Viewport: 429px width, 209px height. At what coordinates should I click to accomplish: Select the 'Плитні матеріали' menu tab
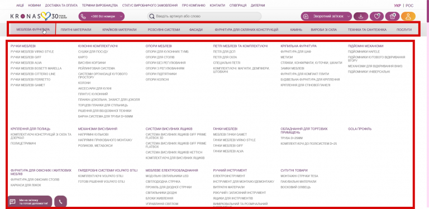pyautogui.click(x=76, y=30)
